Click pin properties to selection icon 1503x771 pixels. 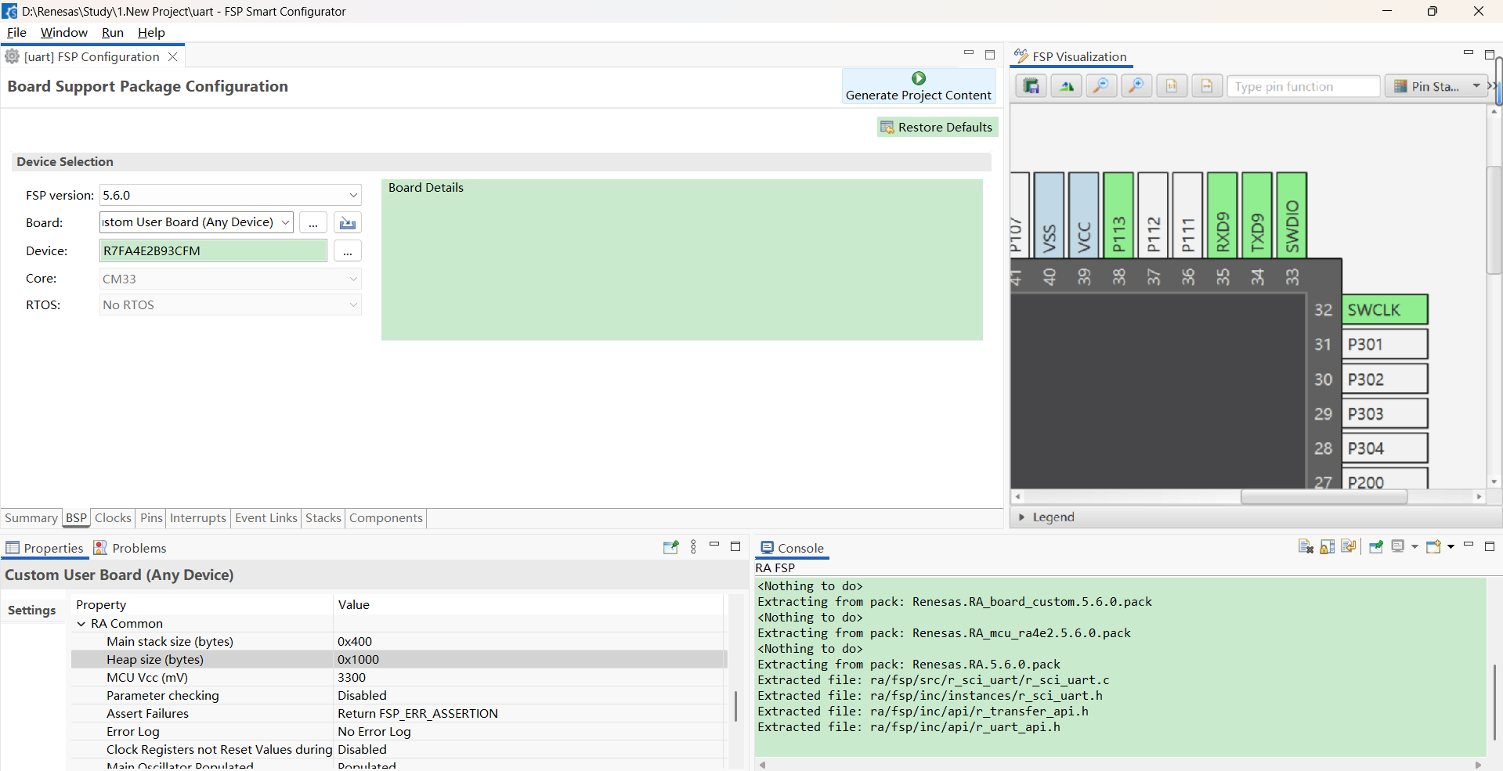click(x=670, y=547)
